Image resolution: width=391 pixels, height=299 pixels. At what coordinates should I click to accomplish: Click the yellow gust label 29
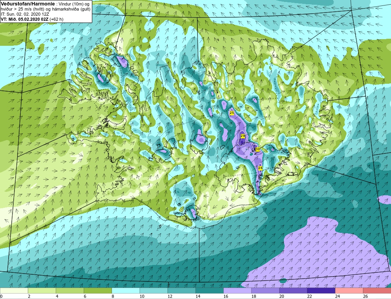(243, 136)
